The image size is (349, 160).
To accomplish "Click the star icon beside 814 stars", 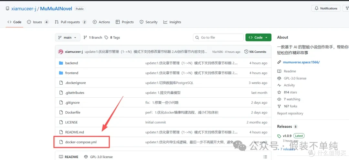I will 279,92.
